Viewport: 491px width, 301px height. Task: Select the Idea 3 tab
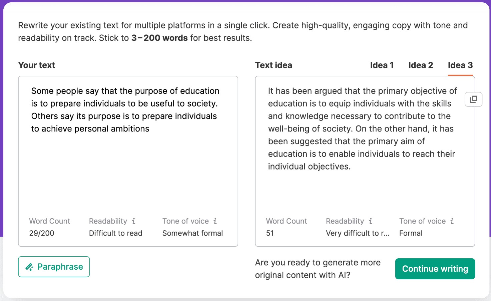(460, 65)
